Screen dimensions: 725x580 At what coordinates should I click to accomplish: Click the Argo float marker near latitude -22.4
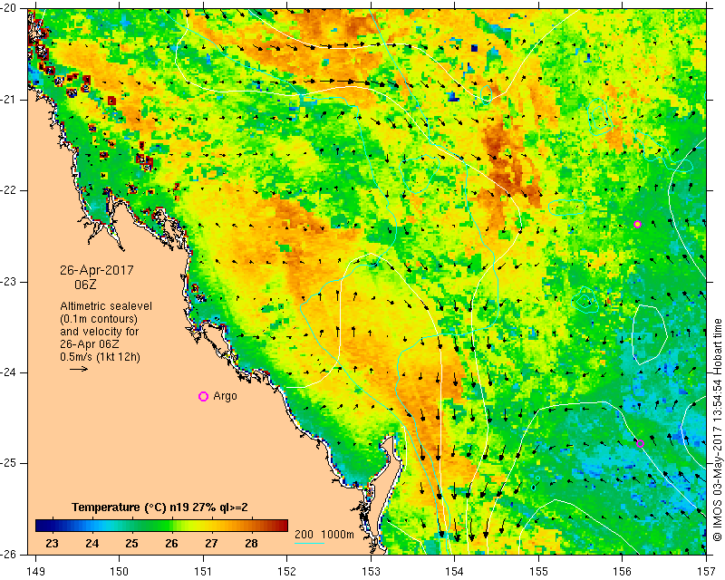(x=637, y=225)
